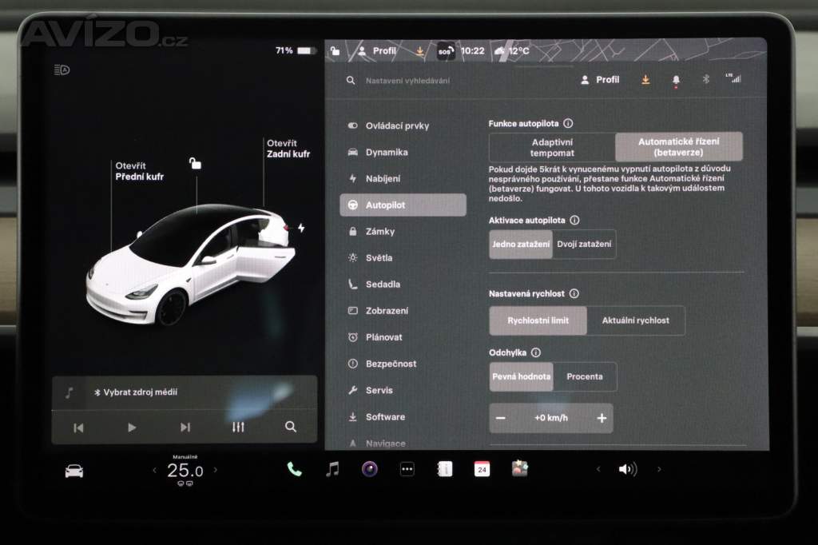Lower volume with the left chevron
Screen dimensions: 818x545
pos(598,469)
